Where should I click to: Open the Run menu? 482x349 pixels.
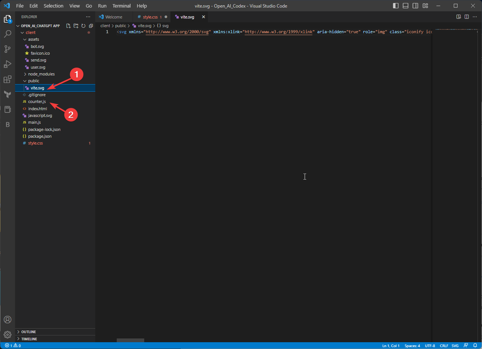[x=102, y=6]
